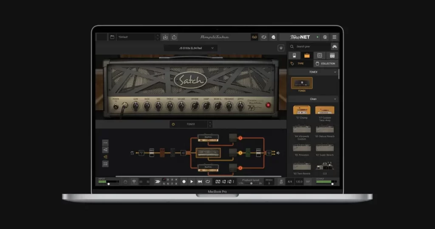Select the '64 Vibroverb Custom amp
This screenshot has width=435, height=229.
(302, 129)
